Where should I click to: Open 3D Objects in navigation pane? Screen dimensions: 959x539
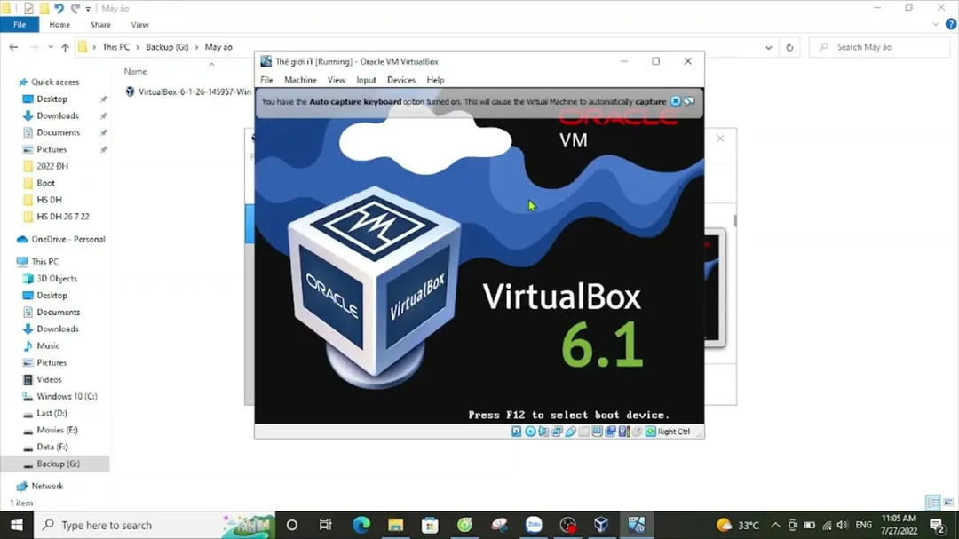point(56,278)
